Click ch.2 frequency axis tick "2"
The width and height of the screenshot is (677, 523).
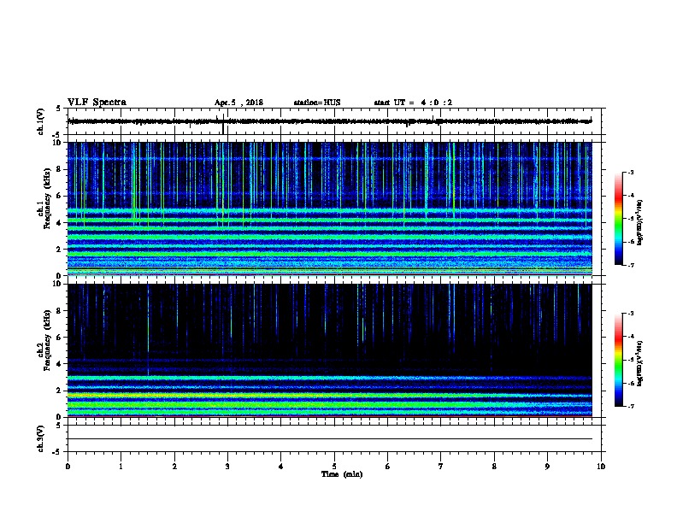click(59, 391)
